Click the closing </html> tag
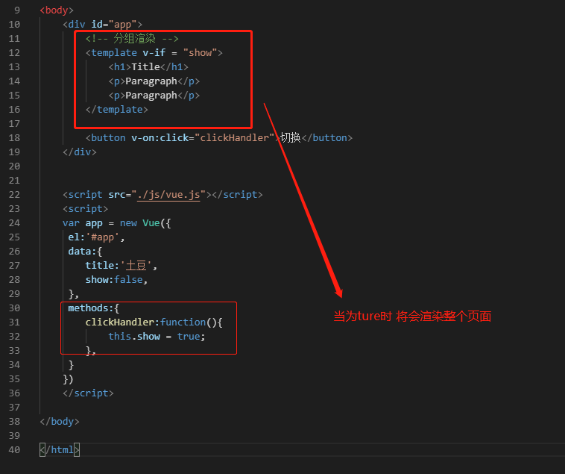565x474 pixels. coord(60,450)
